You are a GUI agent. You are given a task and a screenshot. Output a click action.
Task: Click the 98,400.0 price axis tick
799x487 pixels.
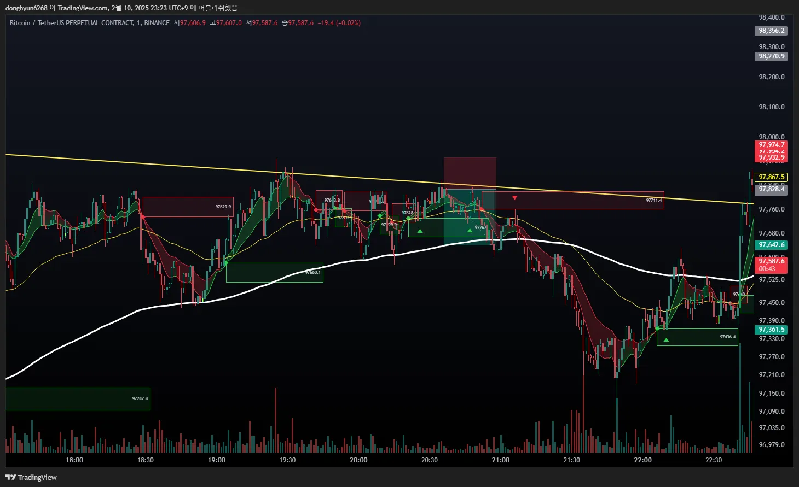click(x=772, y=17)
